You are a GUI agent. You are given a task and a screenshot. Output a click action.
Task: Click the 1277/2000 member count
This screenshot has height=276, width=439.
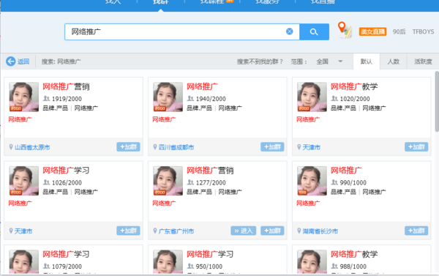211,182
